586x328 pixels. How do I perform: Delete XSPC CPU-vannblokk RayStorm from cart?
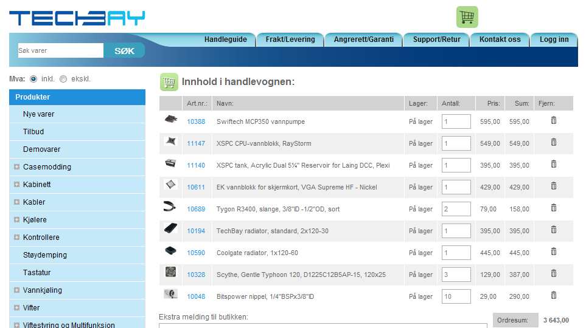[554, 142]
